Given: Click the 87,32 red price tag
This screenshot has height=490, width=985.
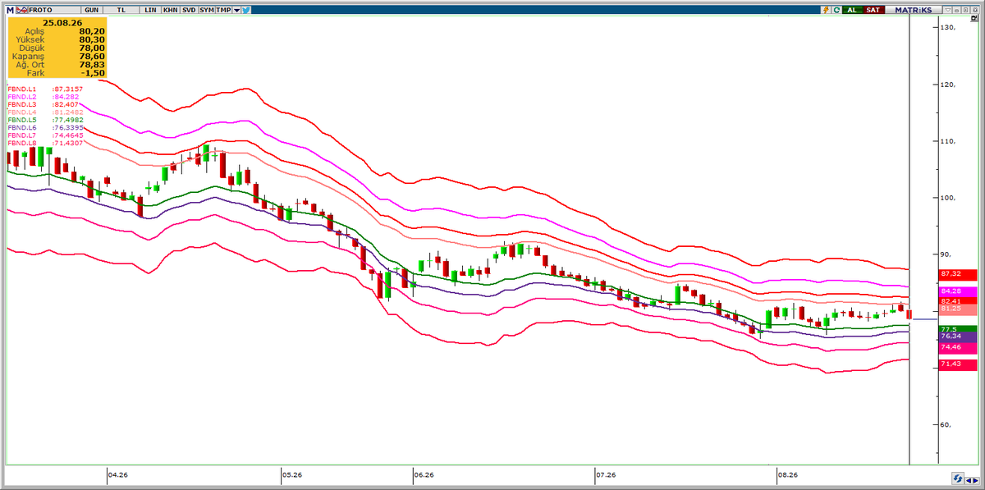Looking at the screenshot, I should click(957, 273).
